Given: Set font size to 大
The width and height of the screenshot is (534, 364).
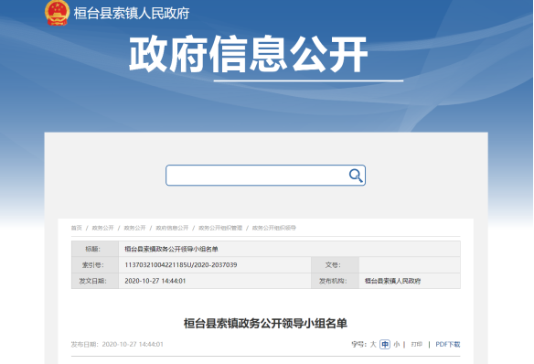Looking at the screenshot, I should [373, 344].
